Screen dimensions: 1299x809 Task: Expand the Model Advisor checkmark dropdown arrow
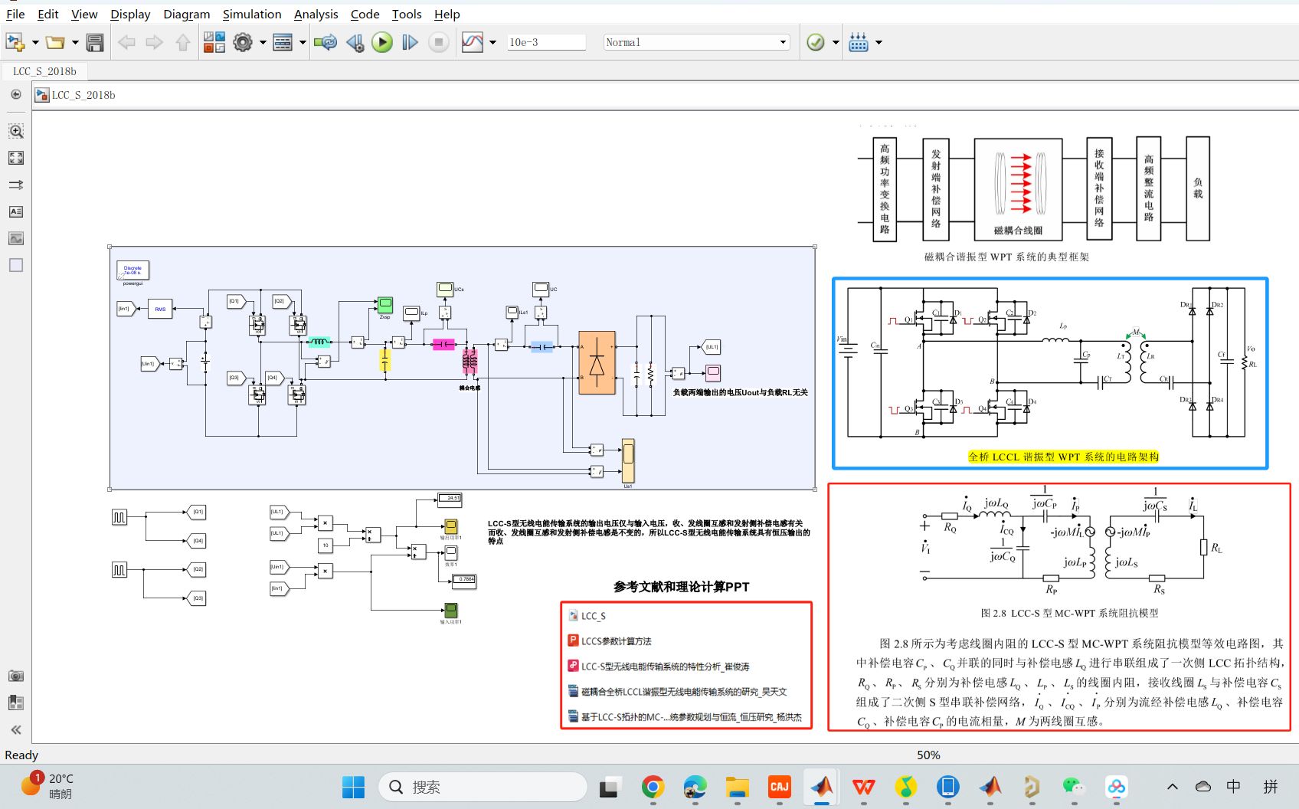(x=836, y=42)
